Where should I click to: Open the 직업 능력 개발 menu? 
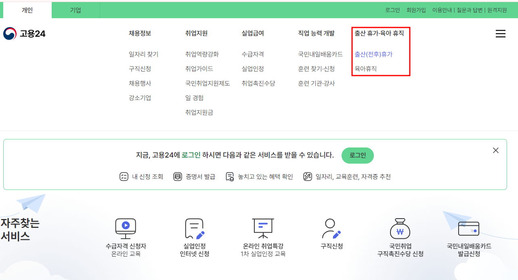click(x=317, y=34)
